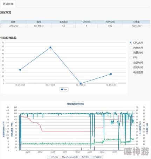Click the 内存(MB) column header
This screenshot has width=151, height=159.
(x=110, y=22)
